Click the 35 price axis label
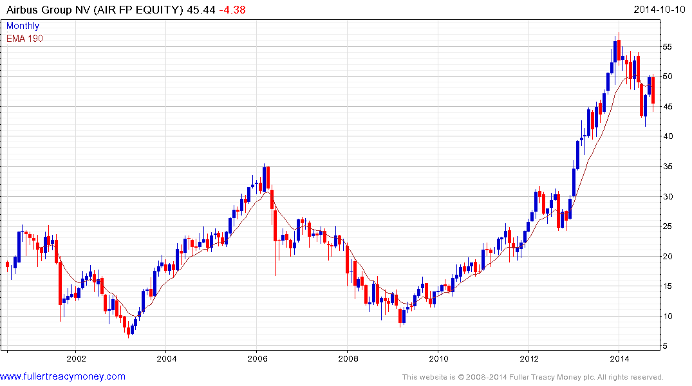 click(x=668, y=167)
